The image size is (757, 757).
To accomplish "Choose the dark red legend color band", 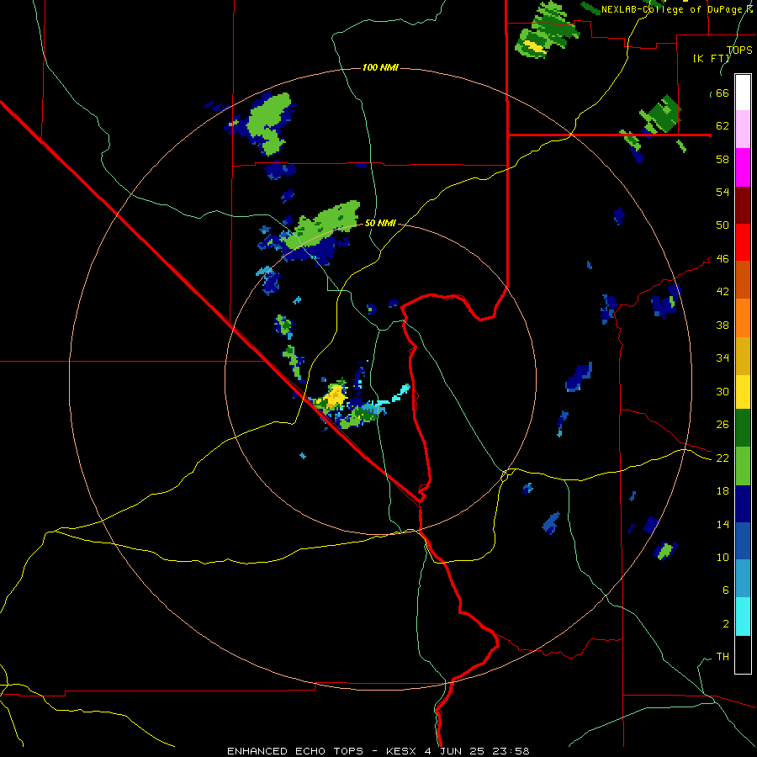I will 743,204.
